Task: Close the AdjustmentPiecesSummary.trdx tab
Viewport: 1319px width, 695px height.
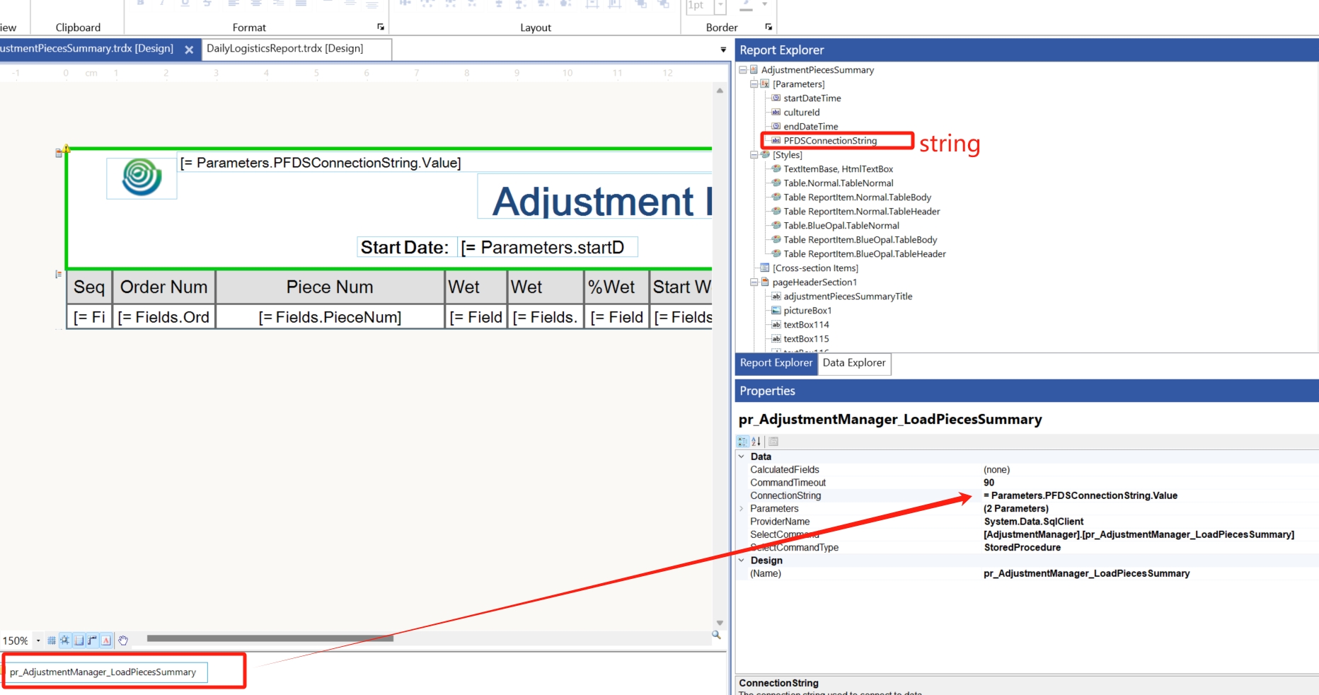Action: point(189,50)
